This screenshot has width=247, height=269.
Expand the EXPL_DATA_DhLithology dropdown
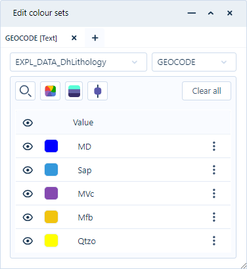pos(78,62)
